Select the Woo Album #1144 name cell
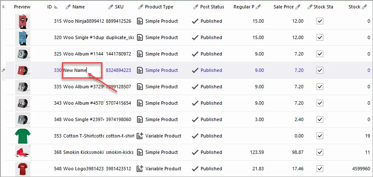 point(83,54)
